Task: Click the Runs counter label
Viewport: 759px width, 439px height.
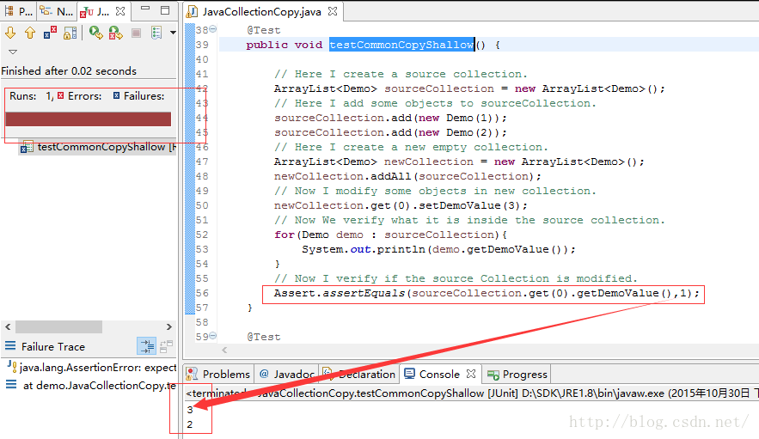Action: (22, 96)
